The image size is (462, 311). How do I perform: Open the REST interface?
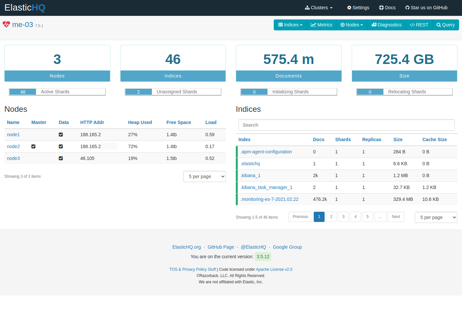(419, 25)
